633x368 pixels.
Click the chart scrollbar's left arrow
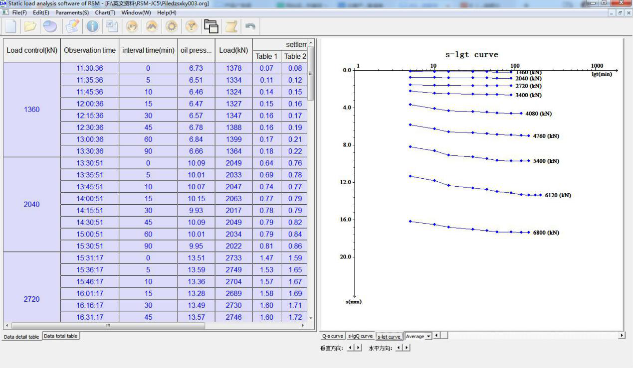(x=437, y=336)
